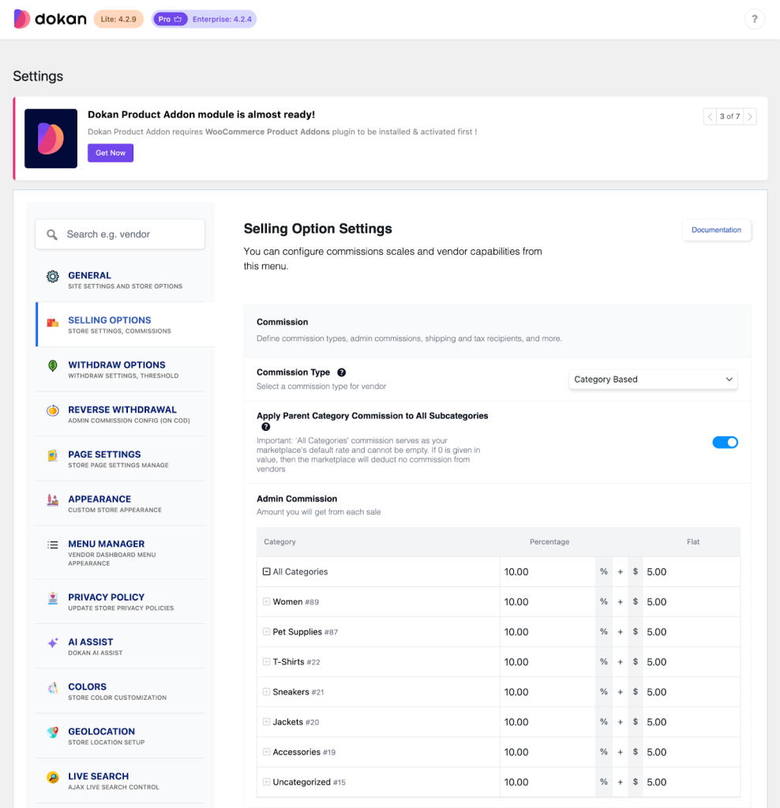Edit Accessories flat amount field
Image resolution: width=780 pixels, height=808 pixels.
(691, 752)
